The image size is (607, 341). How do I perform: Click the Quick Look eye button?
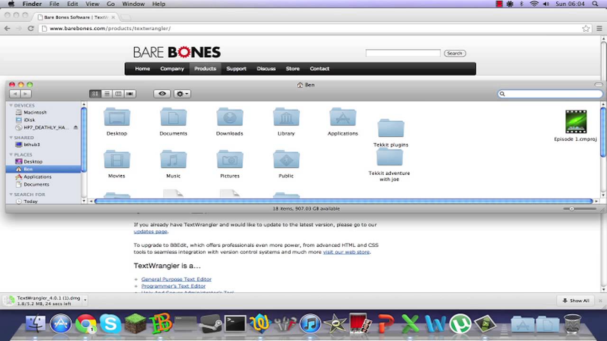(x=162, y=94)
